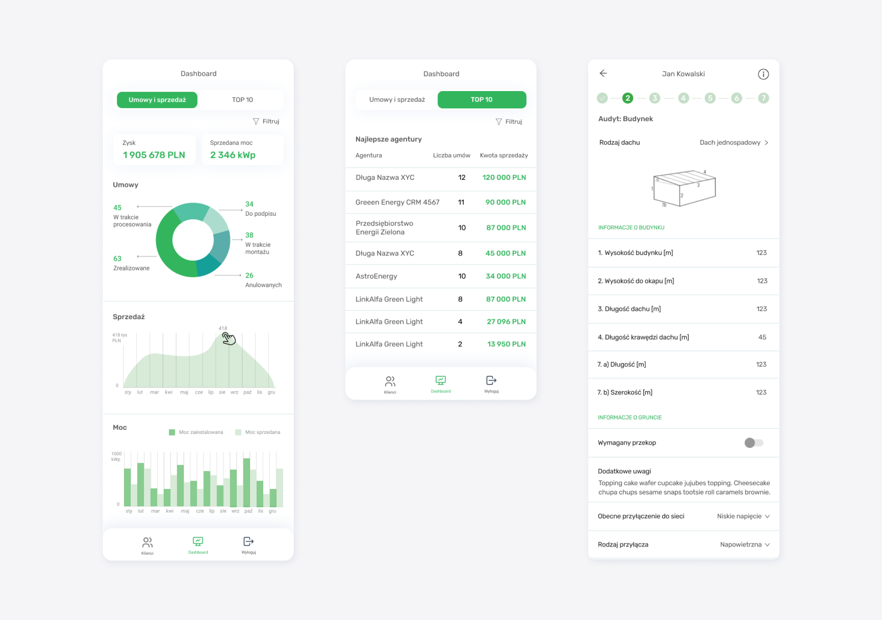Viewport: 882px width, 620px height.
Task: Click the Moc zainstalowana legend swatch
Action: (x=172, y=432)
